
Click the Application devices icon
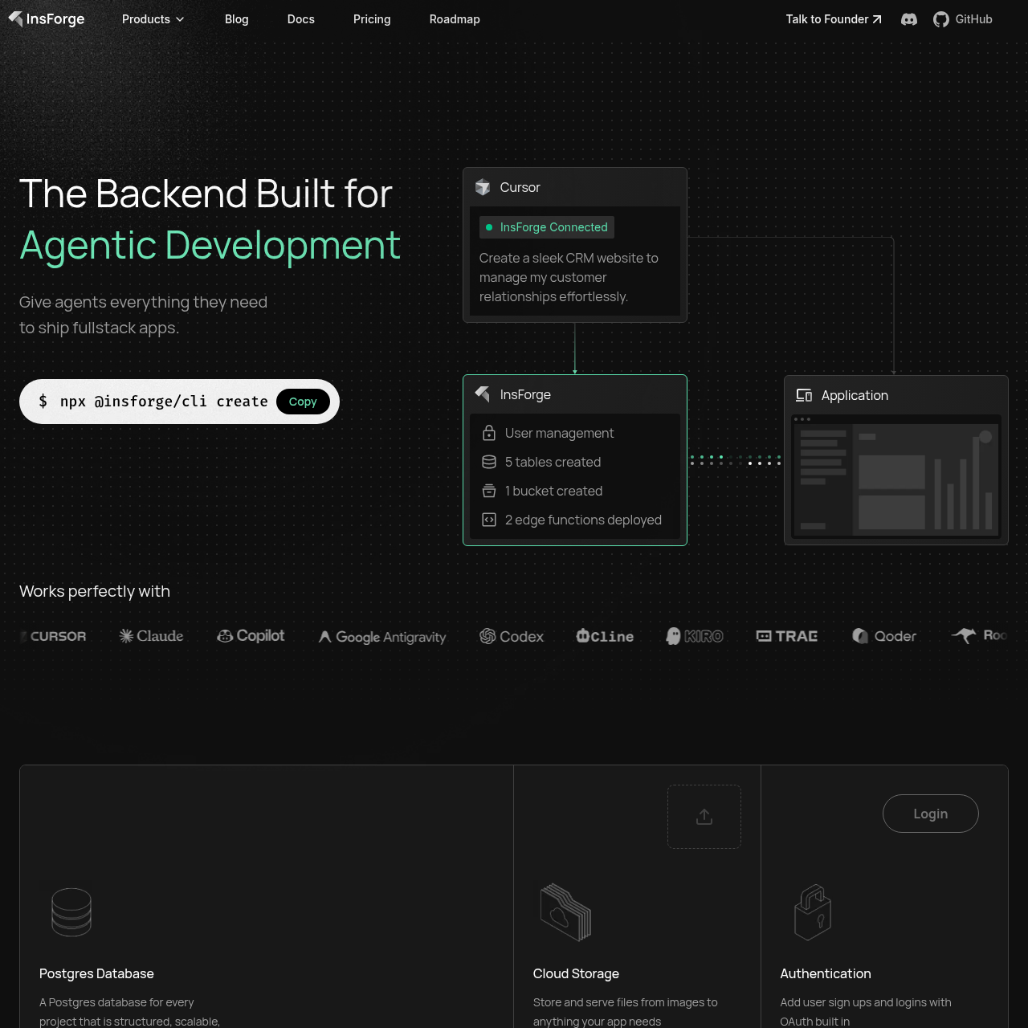(x=804, y=395)
